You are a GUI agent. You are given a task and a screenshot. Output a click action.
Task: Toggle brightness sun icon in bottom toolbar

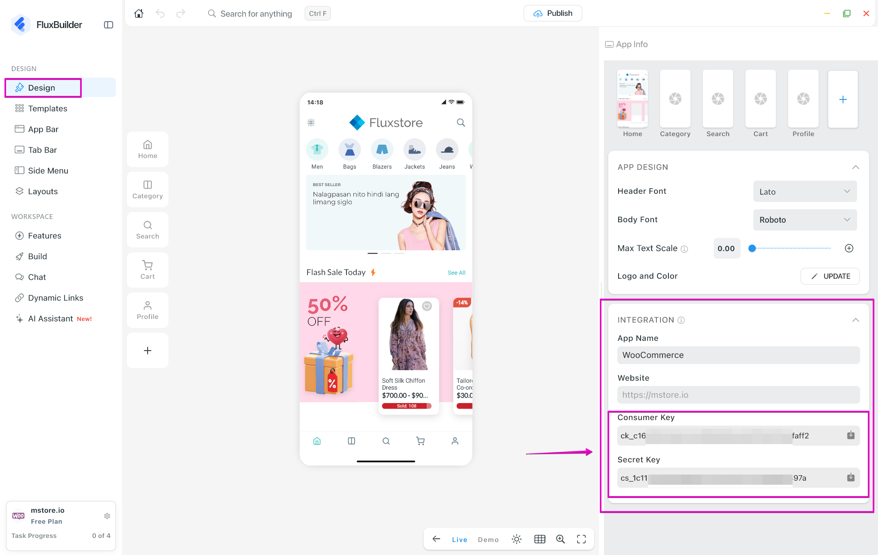516,539
